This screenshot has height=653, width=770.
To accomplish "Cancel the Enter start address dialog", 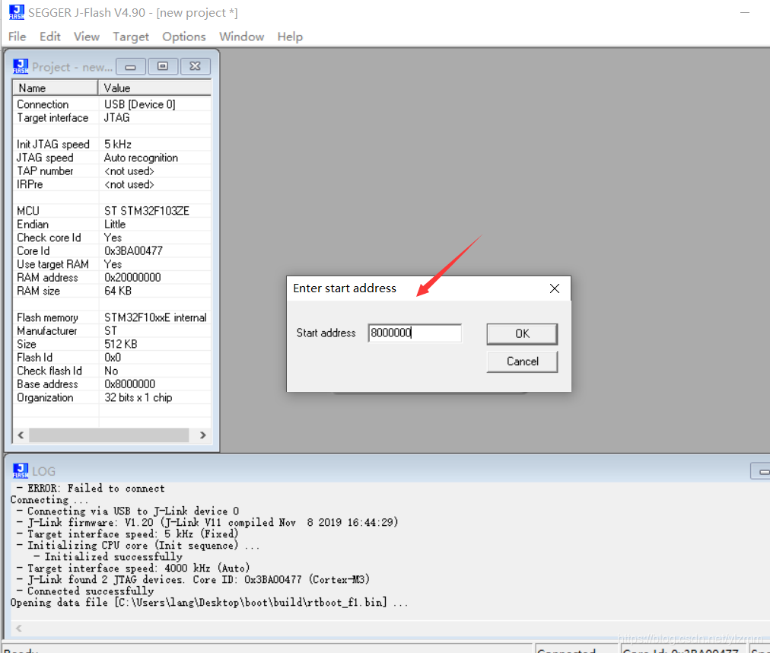I will point(522,362).
